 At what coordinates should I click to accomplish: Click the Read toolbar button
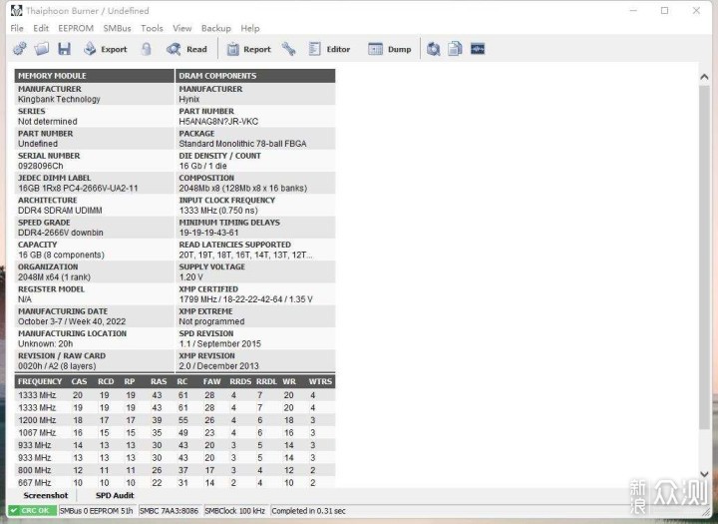186,49
